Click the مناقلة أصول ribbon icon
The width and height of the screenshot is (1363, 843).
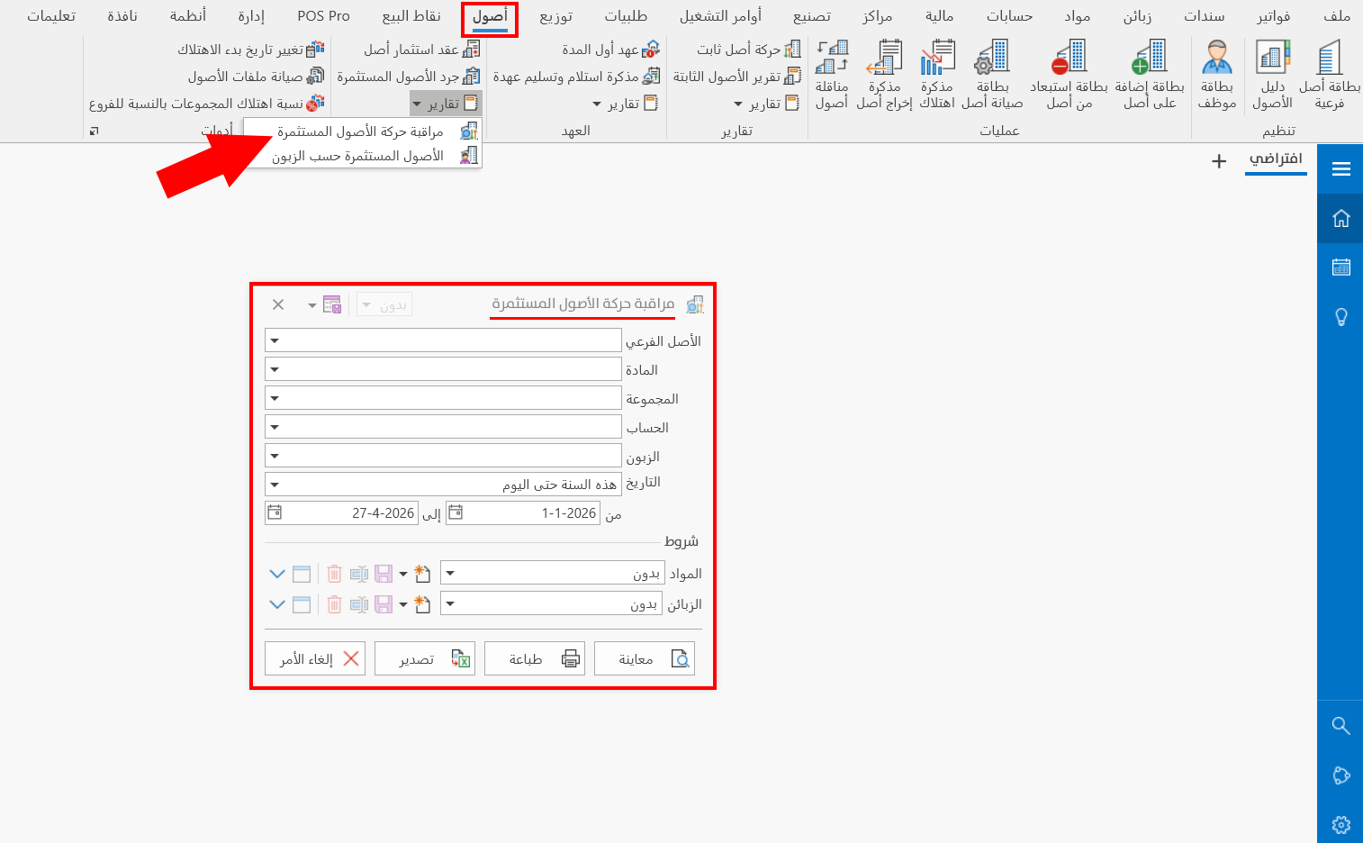point(832,76)
